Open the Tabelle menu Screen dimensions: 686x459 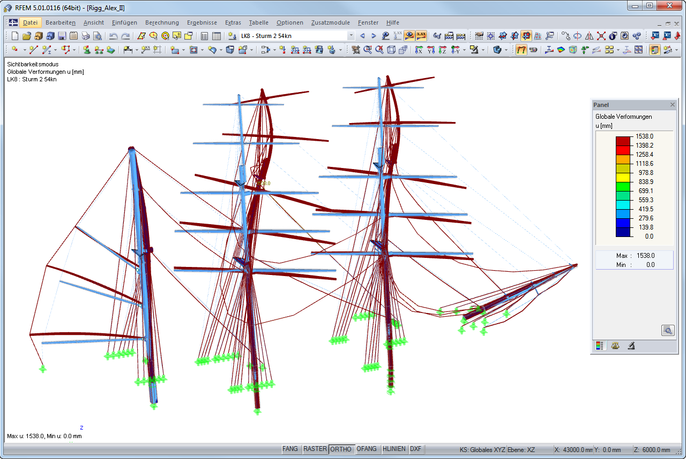click(259, 22)
